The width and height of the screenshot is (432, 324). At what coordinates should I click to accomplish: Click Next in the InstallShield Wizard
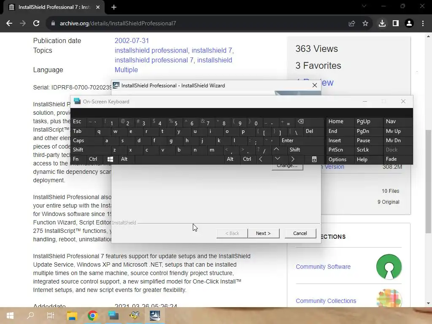[263, 233]
